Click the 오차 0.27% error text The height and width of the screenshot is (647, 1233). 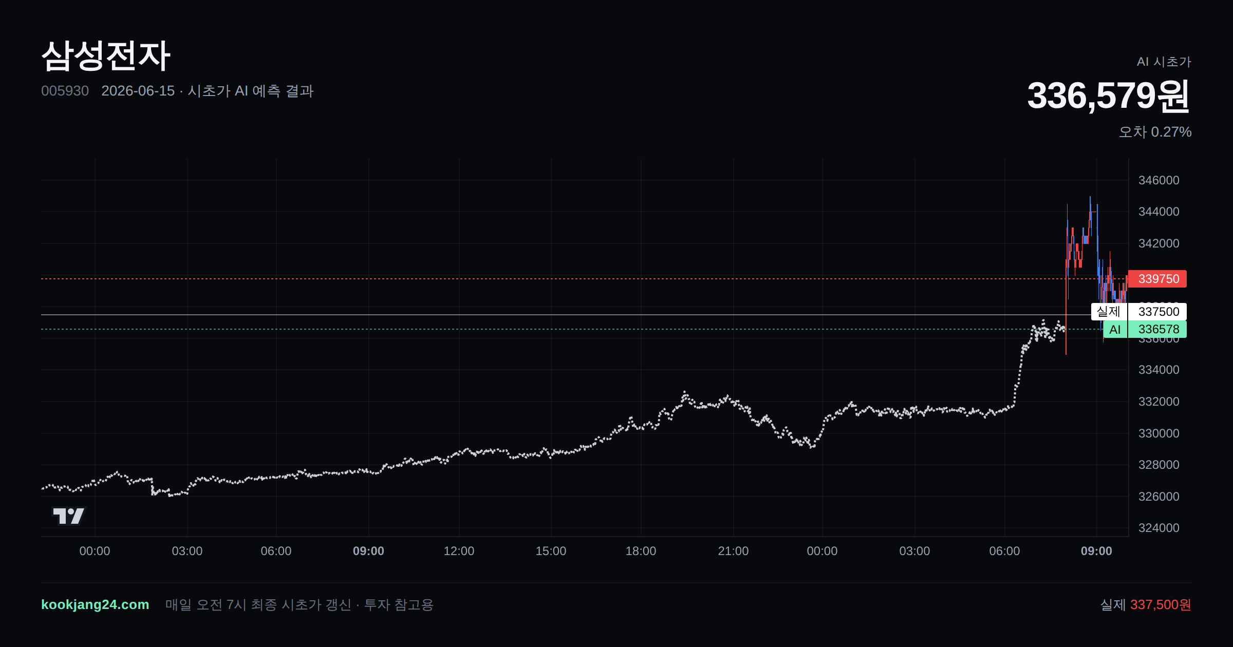(1155, 132)
